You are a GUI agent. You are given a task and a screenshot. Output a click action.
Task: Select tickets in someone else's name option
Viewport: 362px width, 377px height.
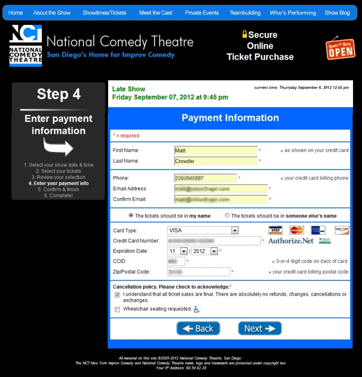(x=227, y=216)
